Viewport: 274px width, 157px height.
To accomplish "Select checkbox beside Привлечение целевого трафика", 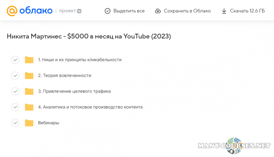I will pos(15,91).
